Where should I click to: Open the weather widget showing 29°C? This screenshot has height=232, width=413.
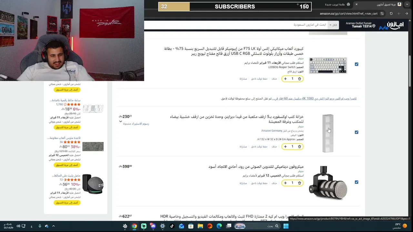400,226
